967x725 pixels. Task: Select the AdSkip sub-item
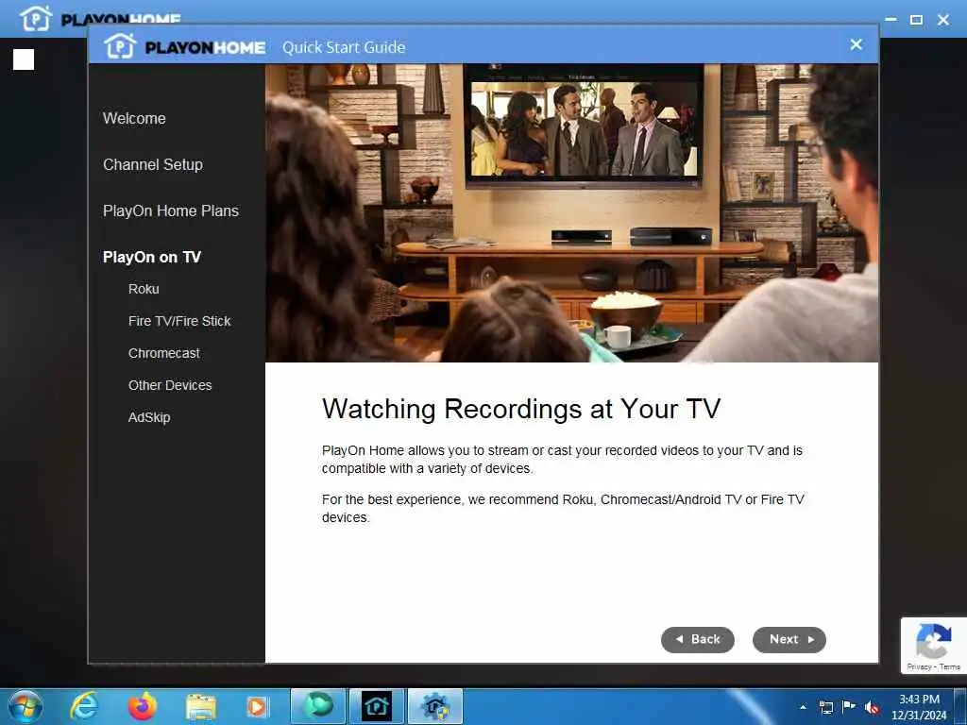[148, 417]
